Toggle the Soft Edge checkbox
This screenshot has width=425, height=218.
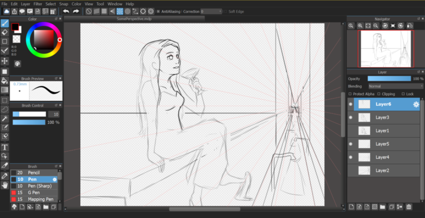(226, 12)
